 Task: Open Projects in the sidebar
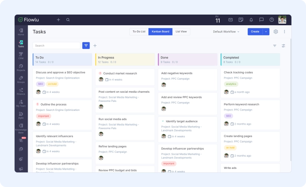[x=21, y=68]
